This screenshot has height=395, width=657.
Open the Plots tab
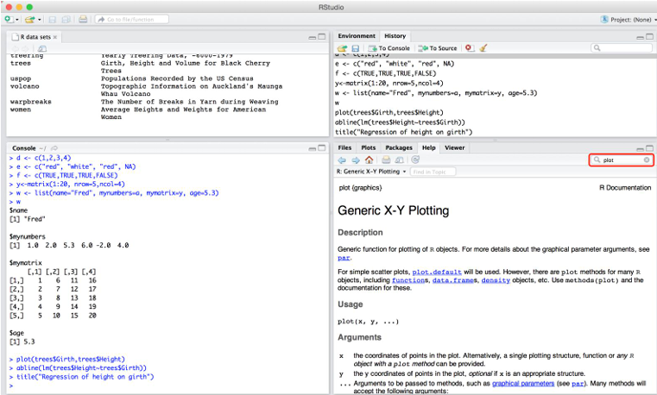click(x=369, y=147)
